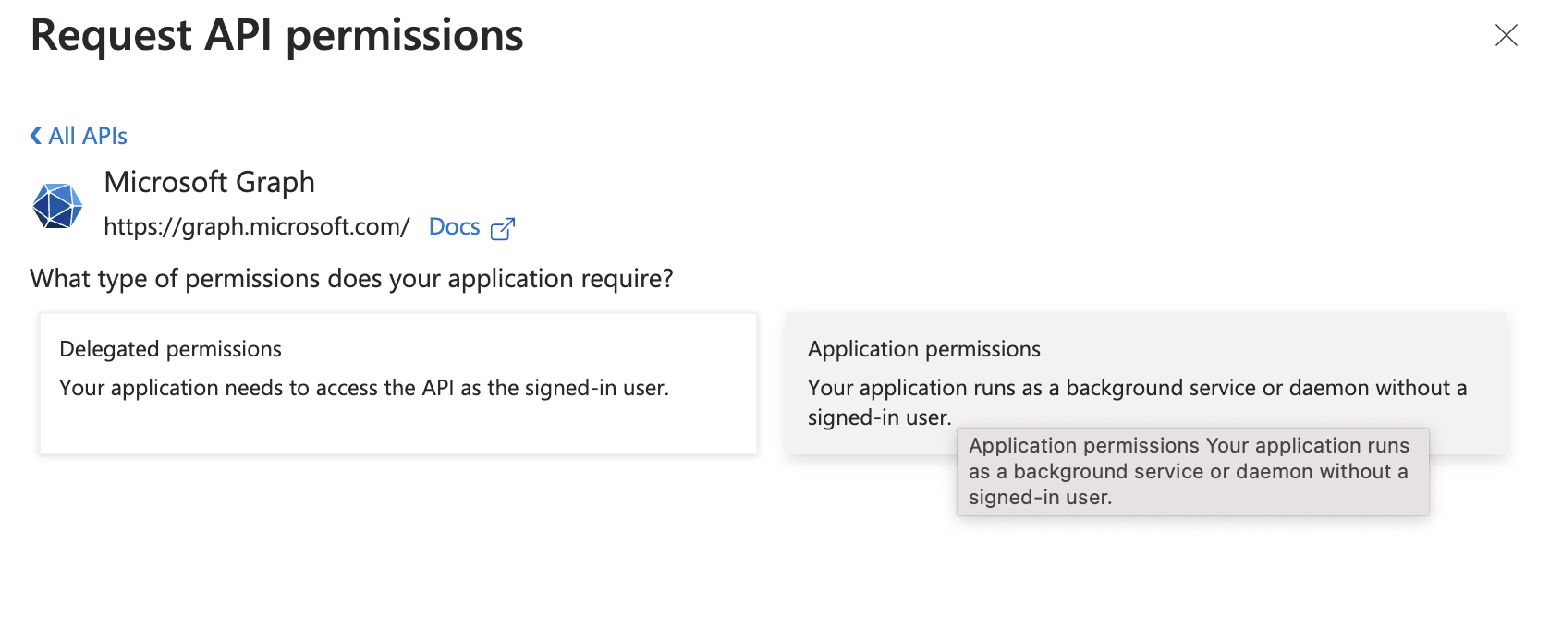Click the https://graph.microsoft.com/ URL text
This screenshot has height=628, width=1562.
point(256,226)
